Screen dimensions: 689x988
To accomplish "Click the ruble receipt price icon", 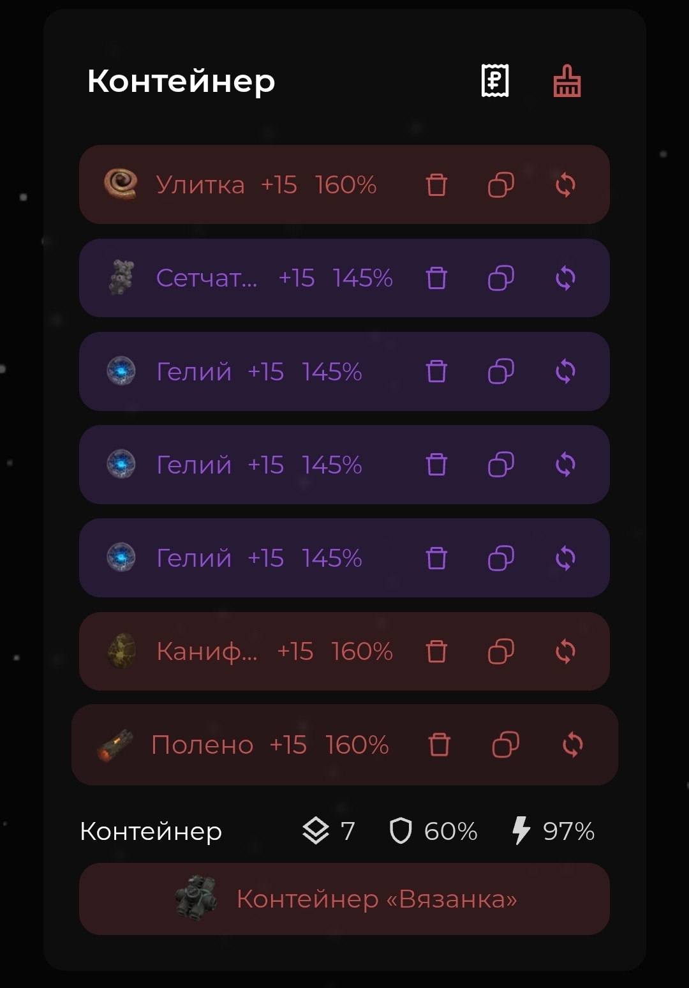I will pos(494,81).
